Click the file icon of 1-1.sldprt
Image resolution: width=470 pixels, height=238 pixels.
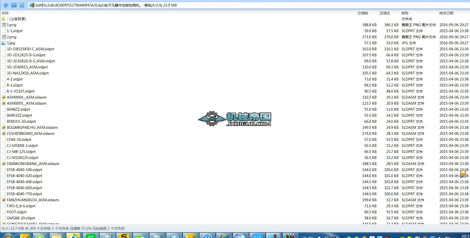point(4,31)
